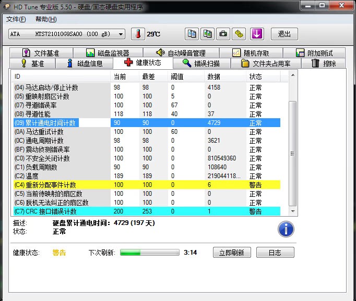This screenshot has width=356, height=301.
Task: Click the copy screenshot to clipboard icon
Action: 207,34
